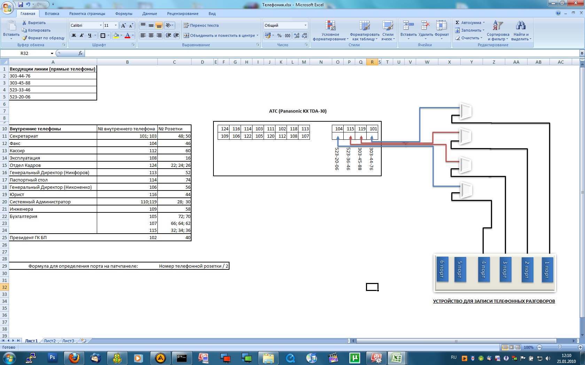The image size is (585, 365).
Task: Click Insert cells icon (Вставить) in Ячейки
Action: [x=408, y=25]
